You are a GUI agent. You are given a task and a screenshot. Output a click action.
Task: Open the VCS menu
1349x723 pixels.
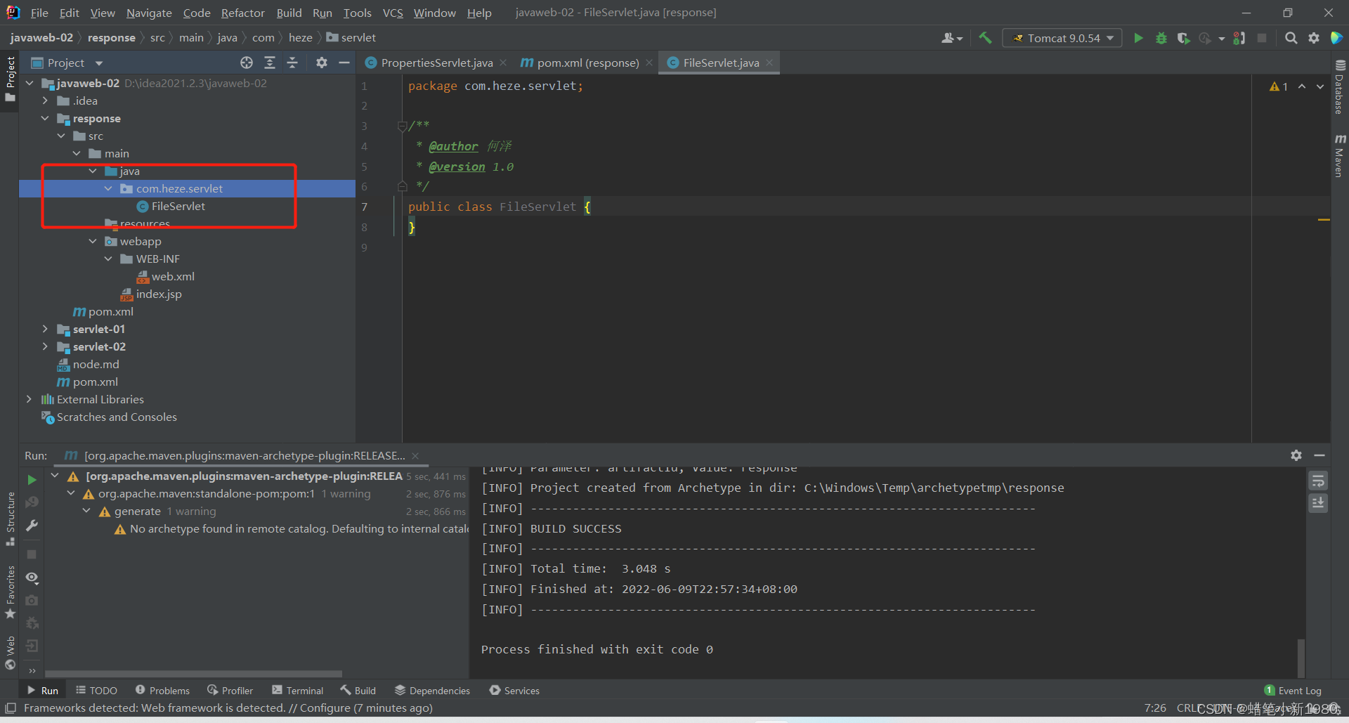(x=393, y=13)
